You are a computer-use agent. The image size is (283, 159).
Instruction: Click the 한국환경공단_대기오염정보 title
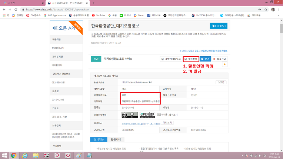point(115,26)
